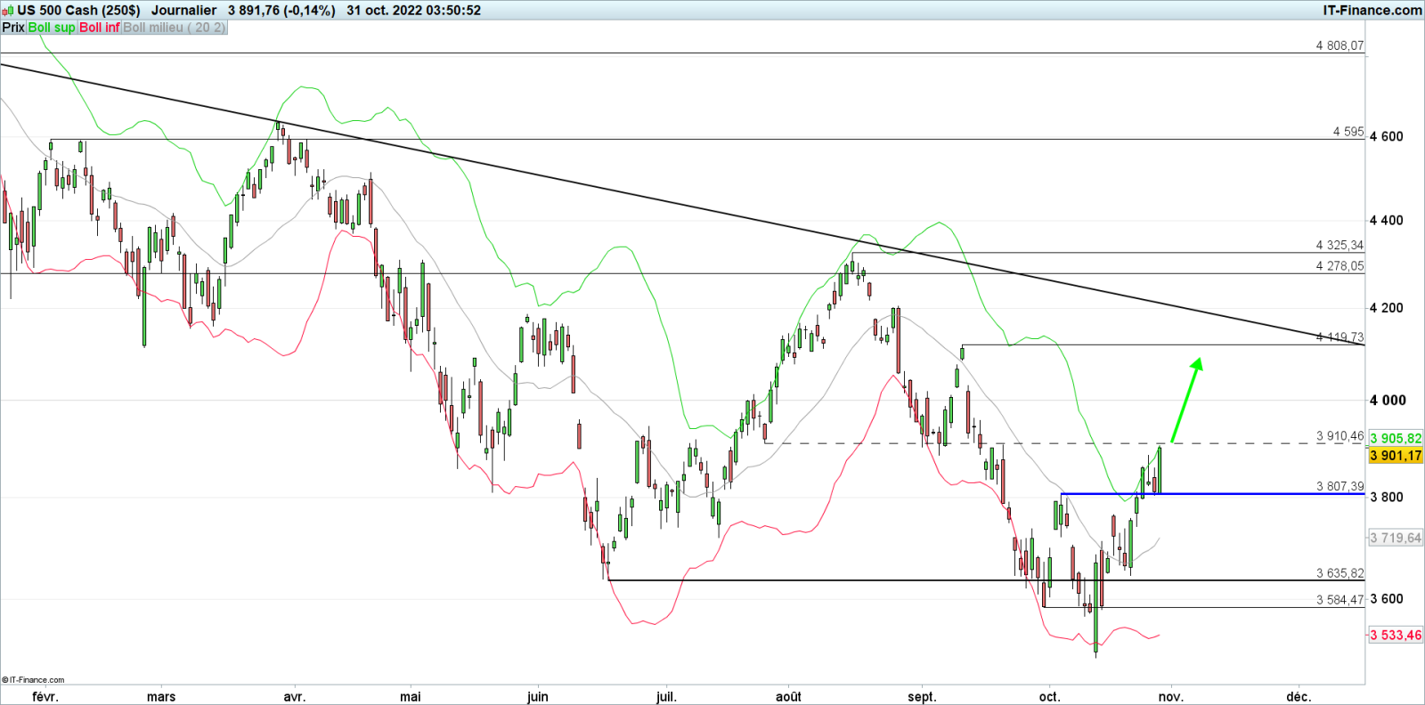The height and width of the screenshot is (705, 1425).
Task: Click the 3 635,82 support level label
Action: pos(1339,573)
